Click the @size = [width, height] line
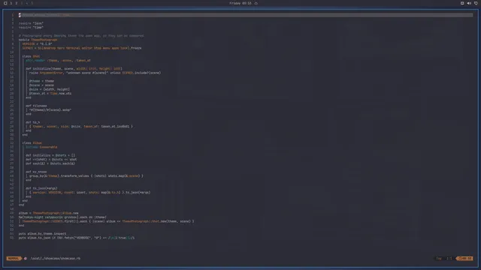 pyautogui.click(x=50, y=89)
